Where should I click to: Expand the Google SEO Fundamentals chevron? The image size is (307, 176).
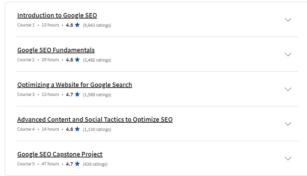(x=288, y=54)
